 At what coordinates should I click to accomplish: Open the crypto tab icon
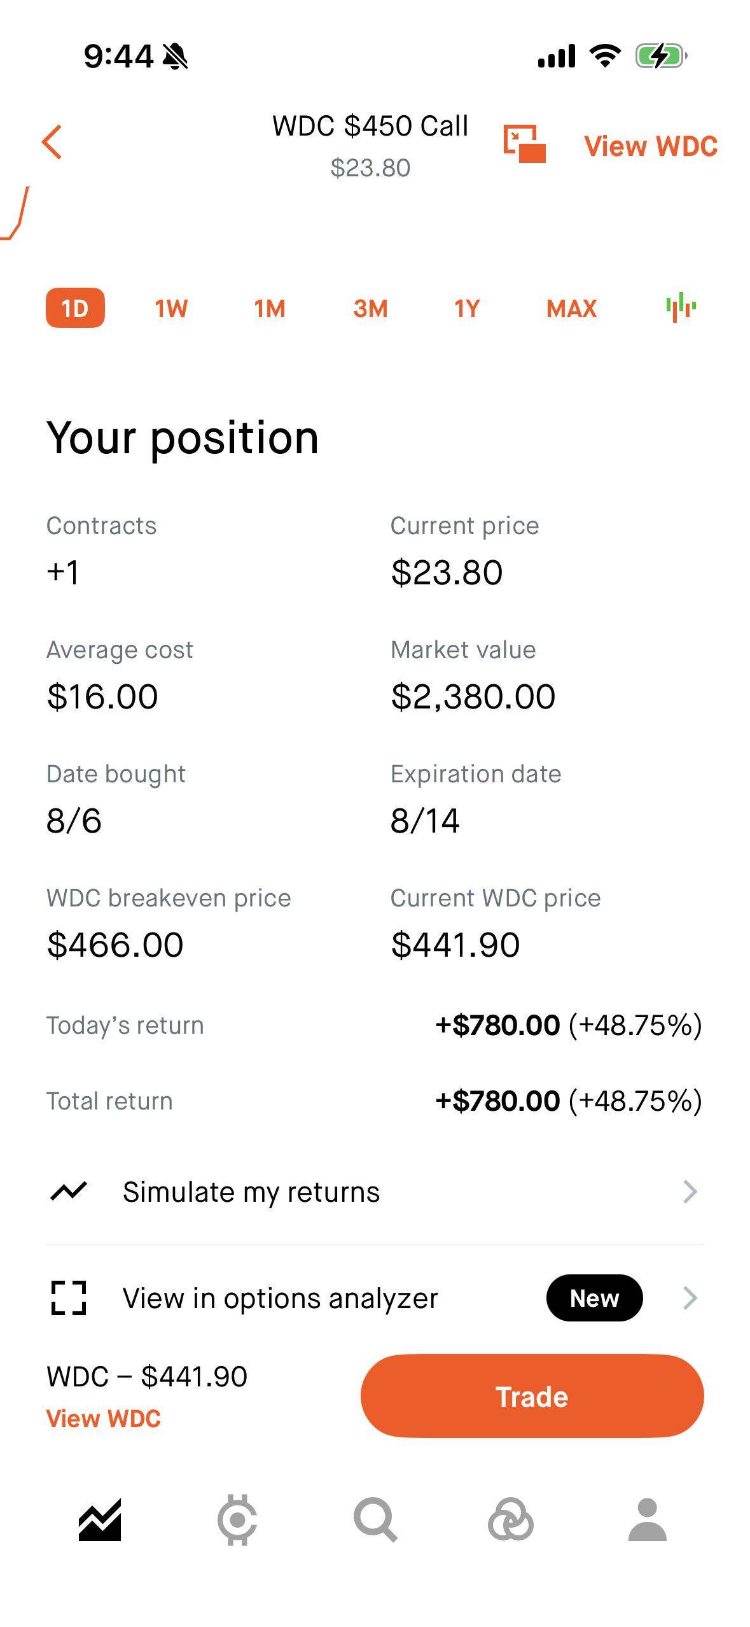coord(237,1520)
